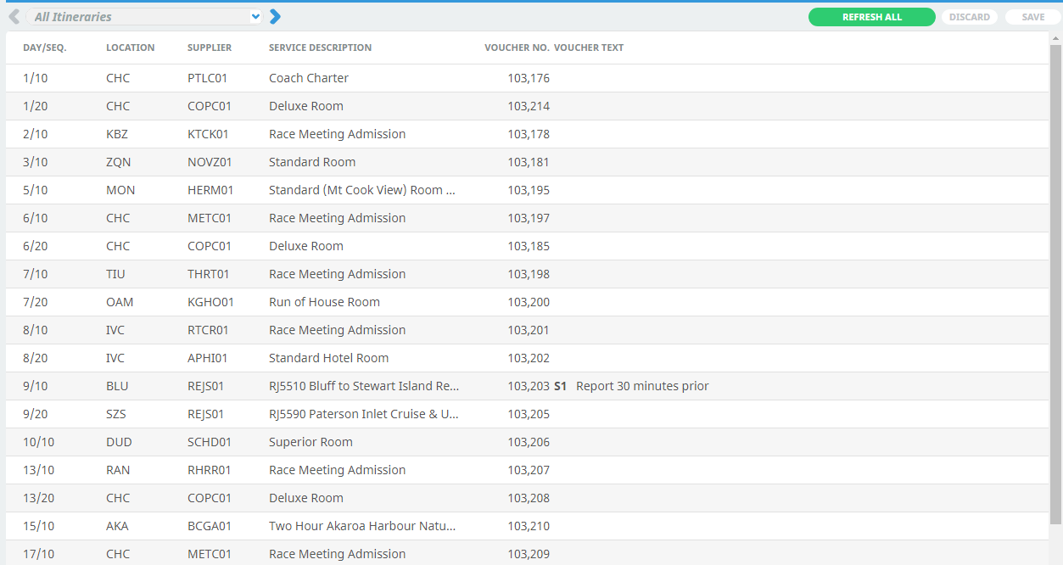Click the Voucher Text column header
The width and height of the screenshot is (1063, 565).
[588, 48]
